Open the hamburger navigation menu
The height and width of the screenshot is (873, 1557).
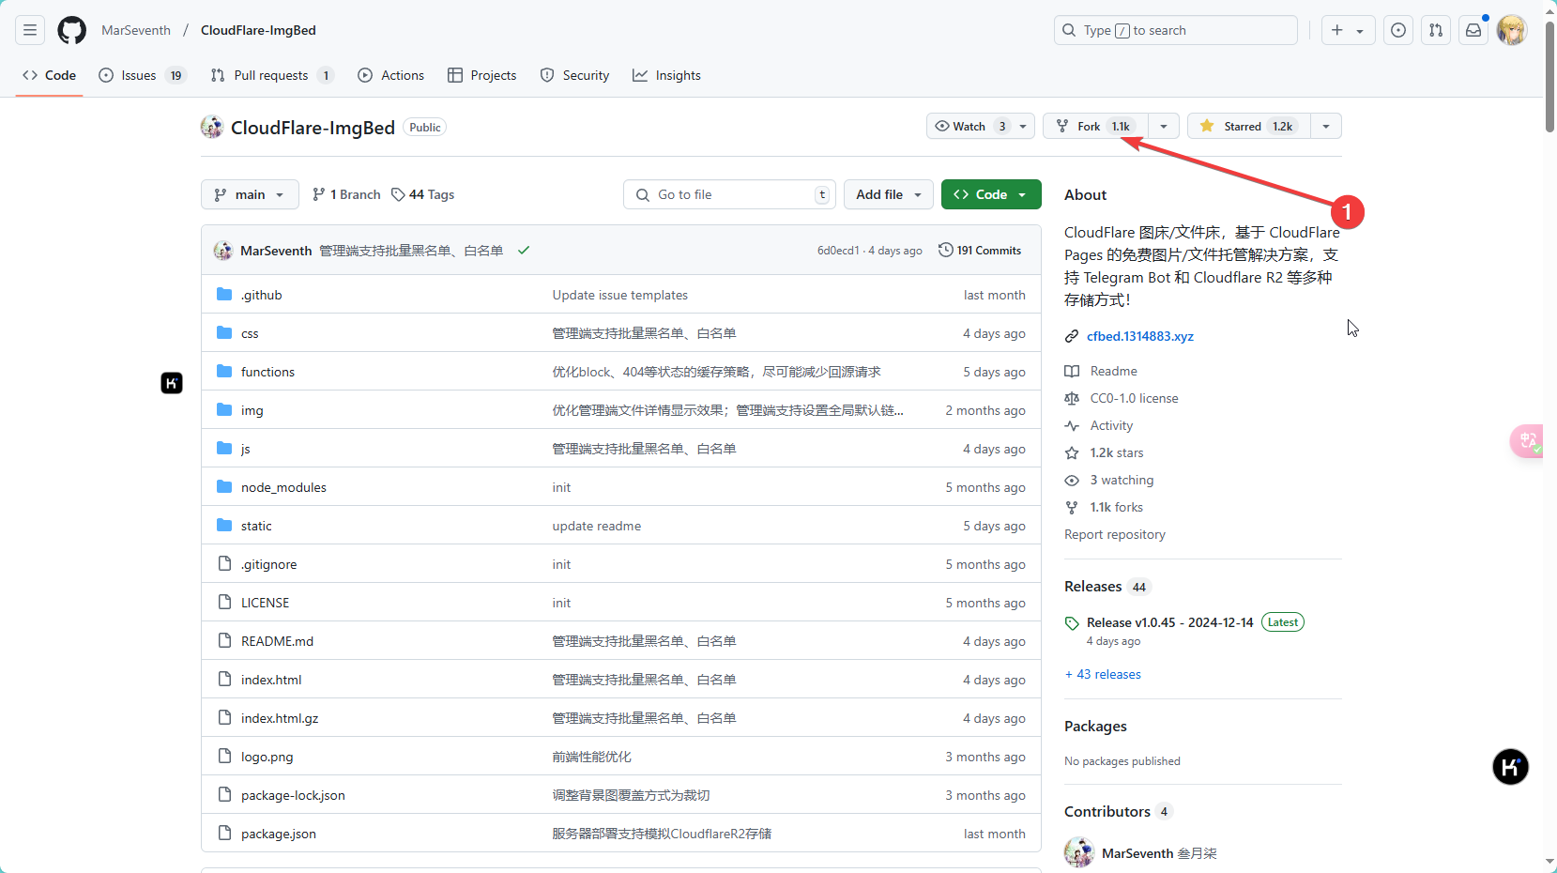[30, 30]
